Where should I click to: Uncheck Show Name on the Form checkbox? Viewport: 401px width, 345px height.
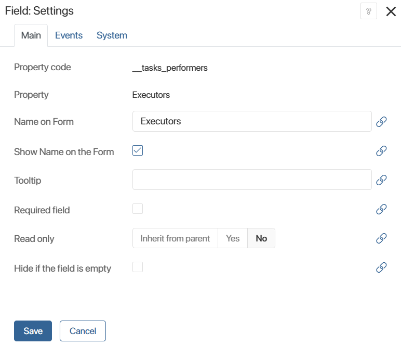click(x=138, y=151)
